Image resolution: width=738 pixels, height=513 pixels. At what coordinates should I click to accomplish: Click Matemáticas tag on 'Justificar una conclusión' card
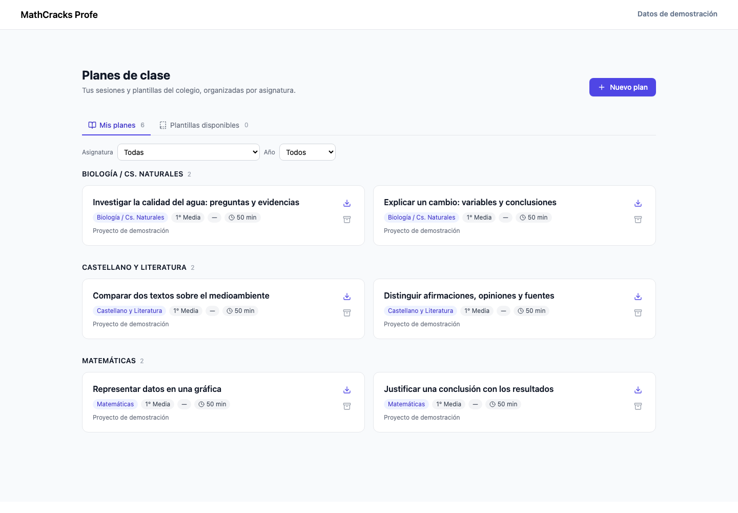[x=406, y=404]
